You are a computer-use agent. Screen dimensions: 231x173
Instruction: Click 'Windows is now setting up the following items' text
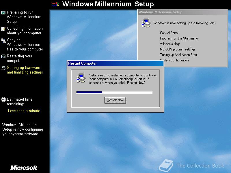click(x=185, y=23)
